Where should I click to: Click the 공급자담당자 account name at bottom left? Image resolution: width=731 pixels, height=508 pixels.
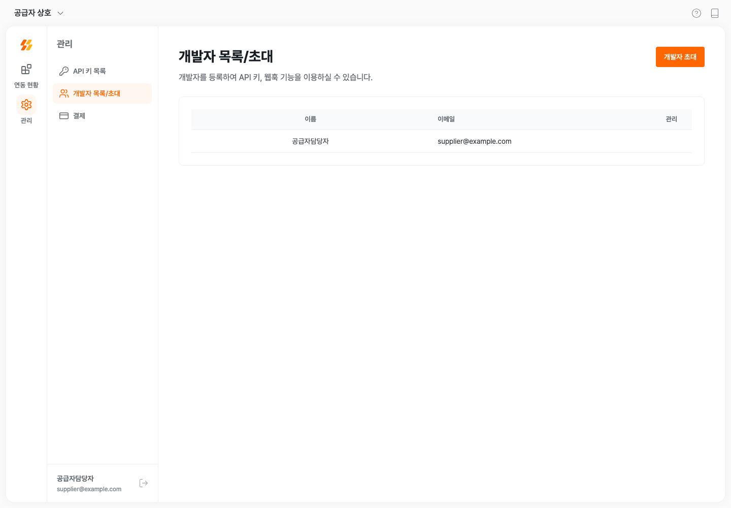[75, 479]
